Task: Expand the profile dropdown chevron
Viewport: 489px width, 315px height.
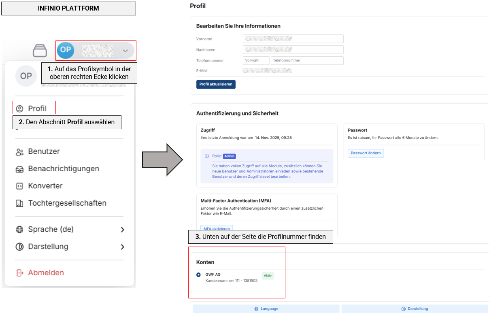Action: pos(125,51)
